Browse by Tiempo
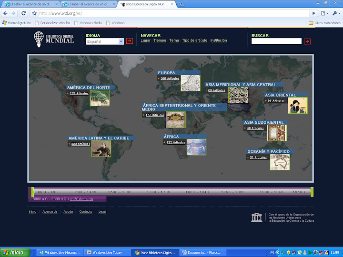343x257 pixels. coord(160,40)
